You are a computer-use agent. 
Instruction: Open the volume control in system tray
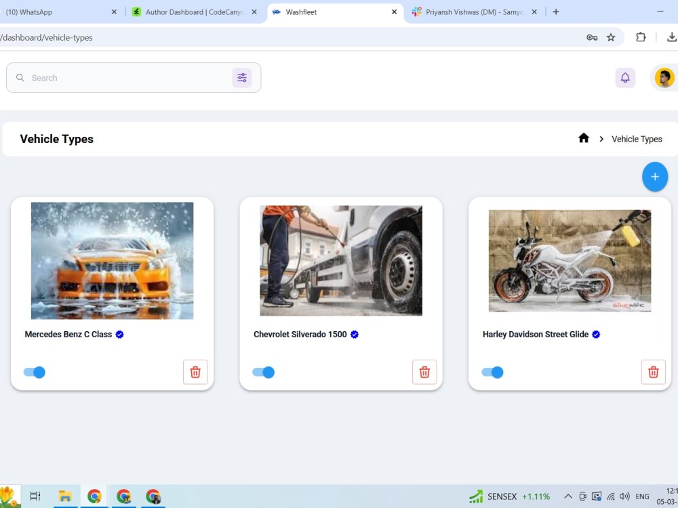tap(624, 496)
